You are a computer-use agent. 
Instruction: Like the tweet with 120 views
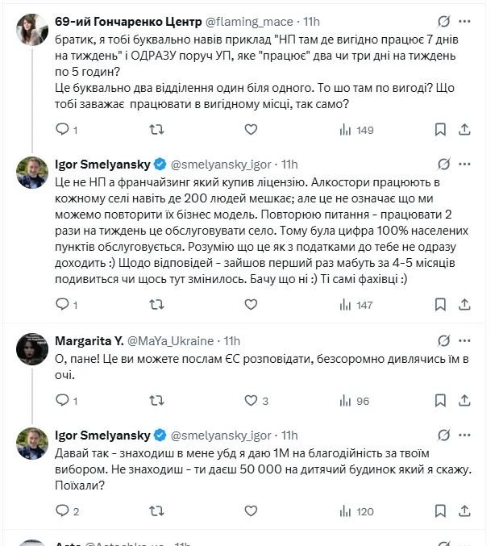tap(251, 511)
